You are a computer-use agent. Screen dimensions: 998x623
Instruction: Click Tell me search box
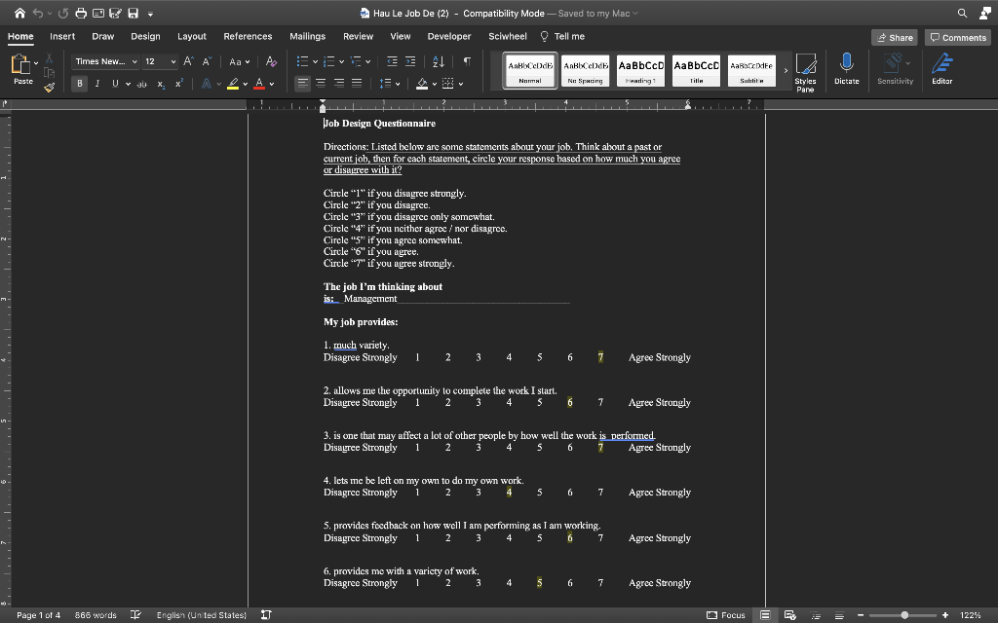tap(562, 36)
